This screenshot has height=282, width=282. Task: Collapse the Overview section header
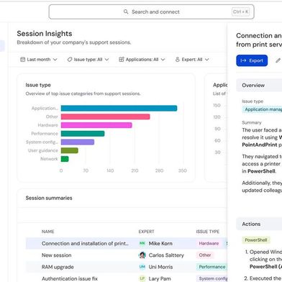259,85
